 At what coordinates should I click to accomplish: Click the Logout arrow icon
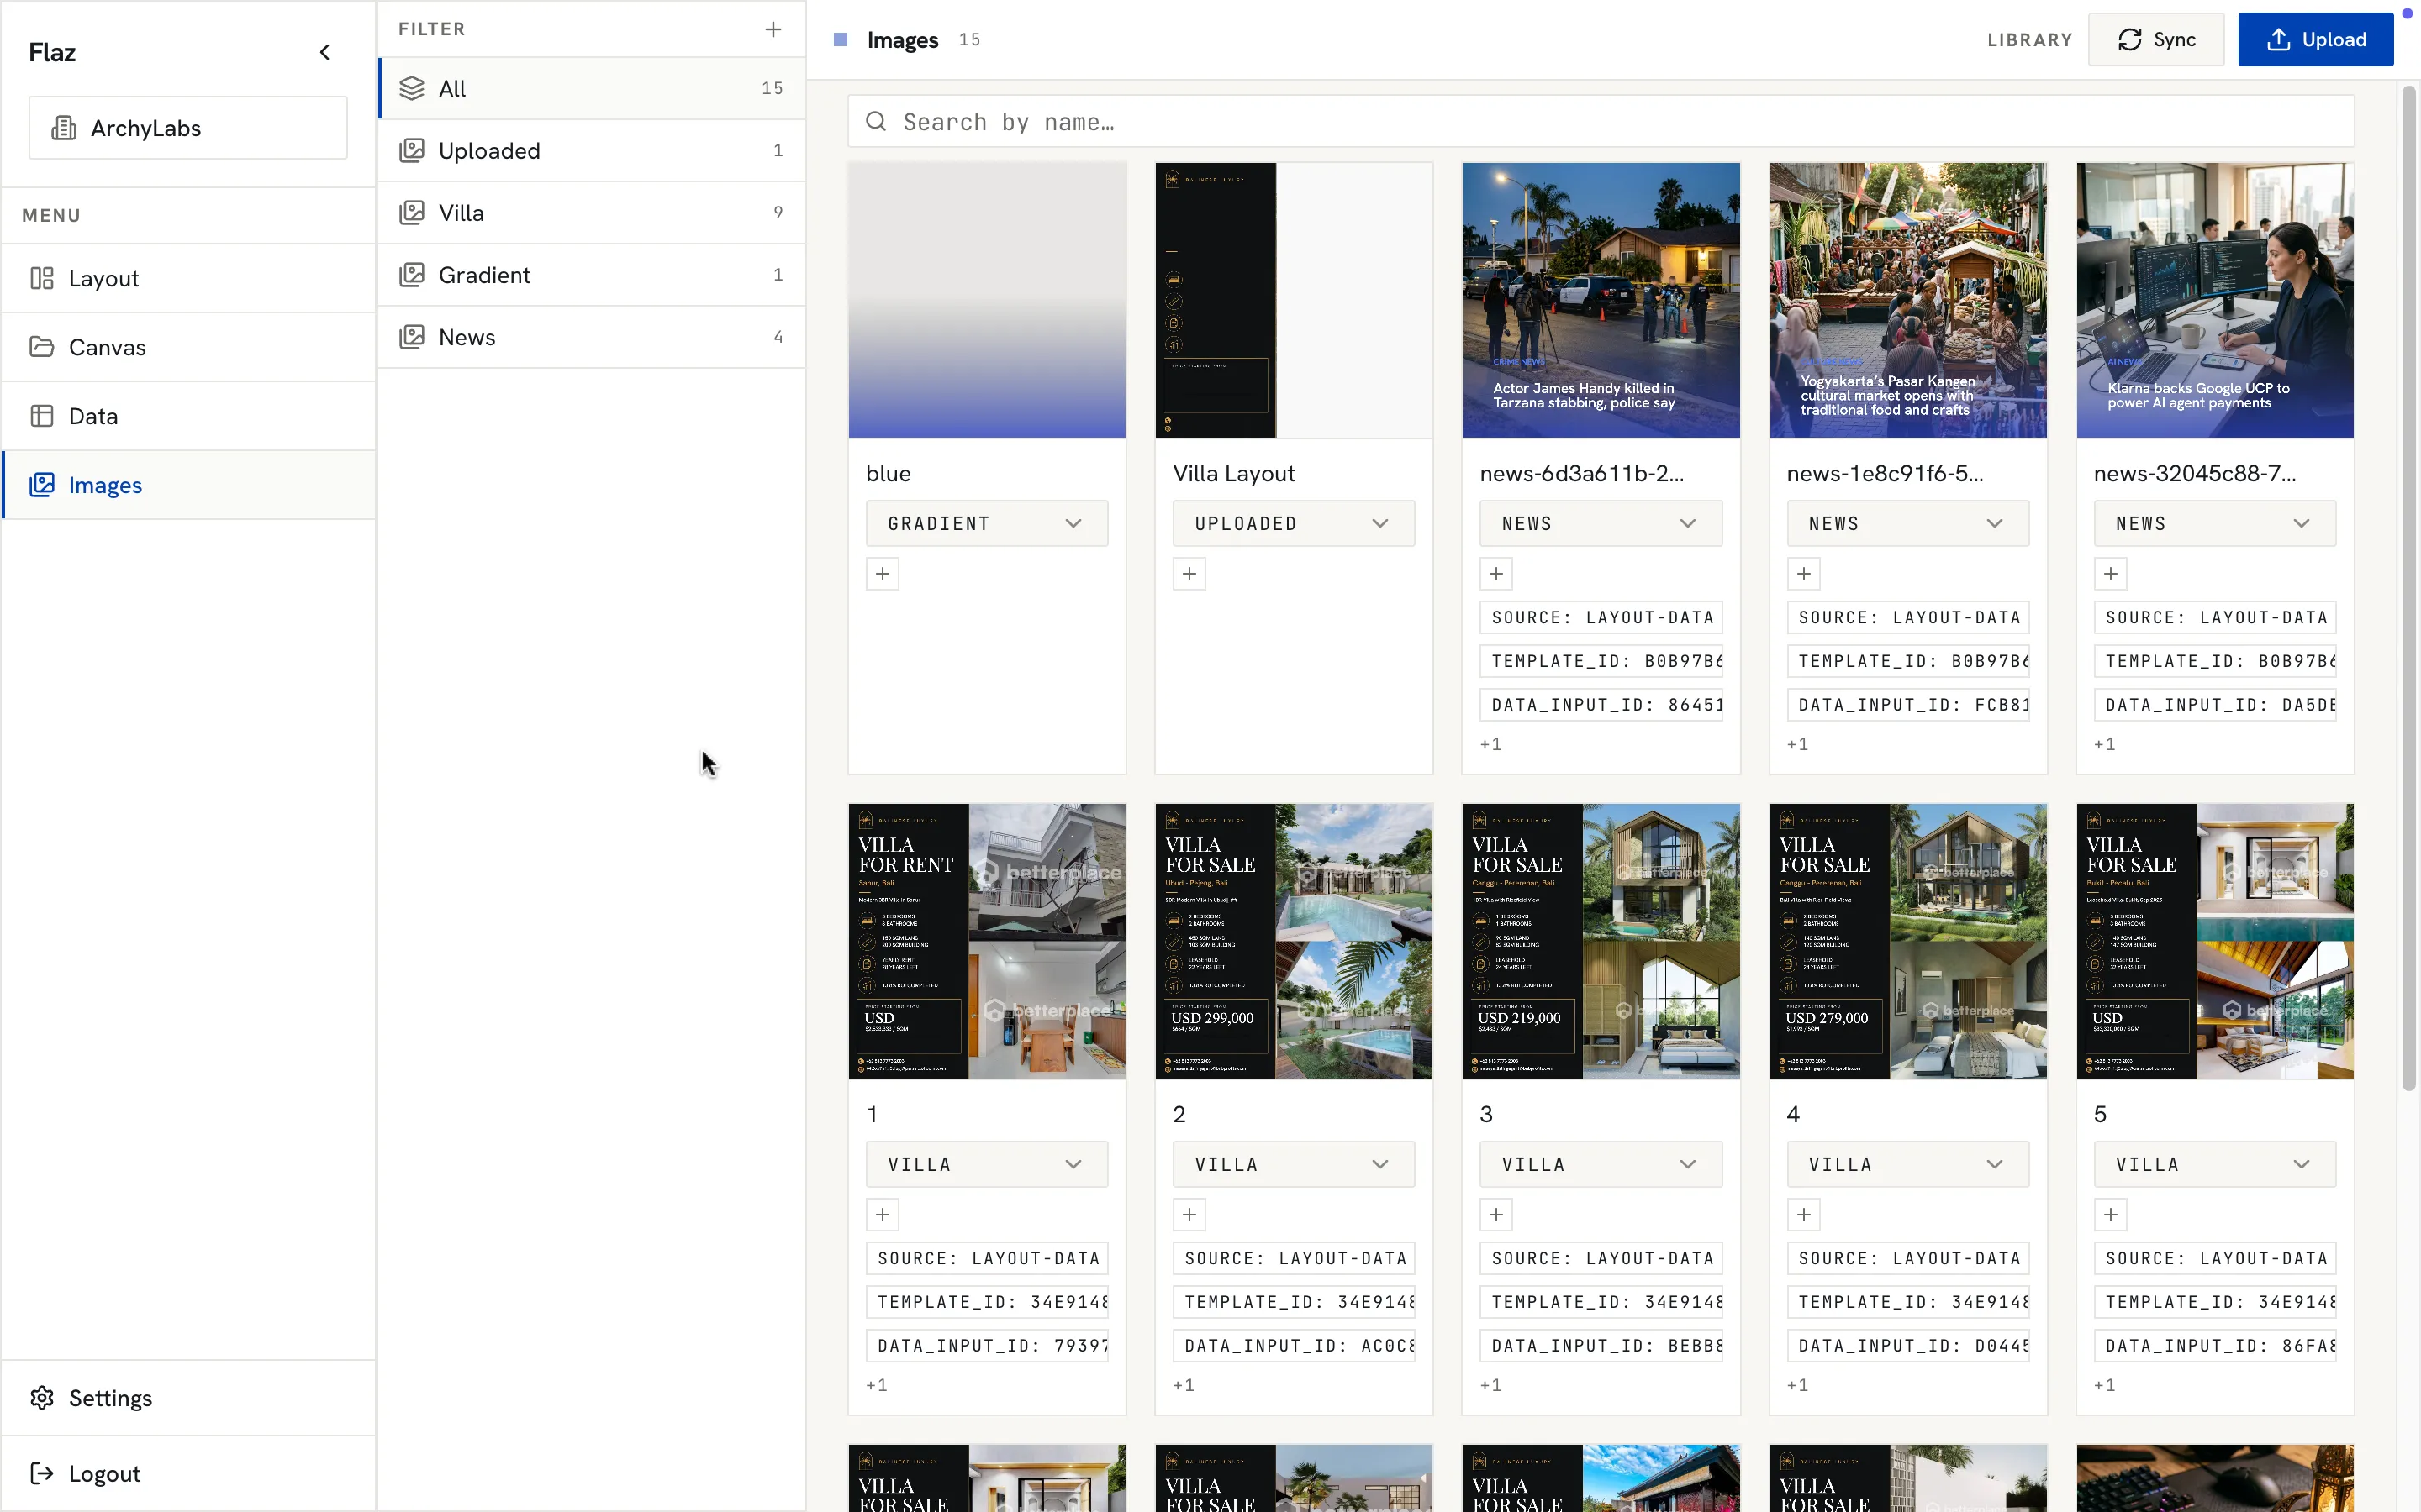click(42, 1473)
